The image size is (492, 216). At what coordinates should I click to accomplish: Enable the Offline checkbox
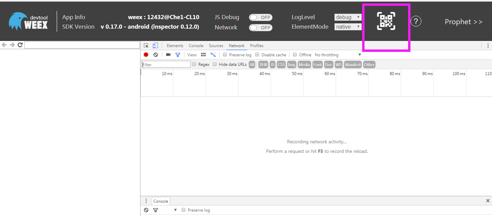295,55
